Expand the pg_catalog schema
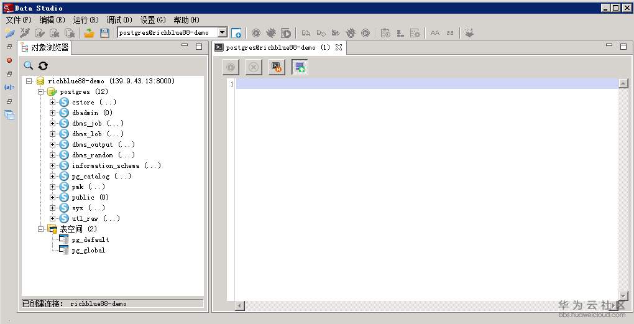 (x=52, y=177)
